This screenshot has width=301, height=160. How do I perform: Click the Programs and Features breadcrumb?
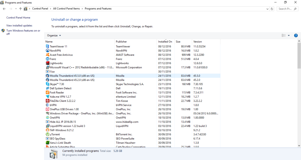[x=98, y=9]
